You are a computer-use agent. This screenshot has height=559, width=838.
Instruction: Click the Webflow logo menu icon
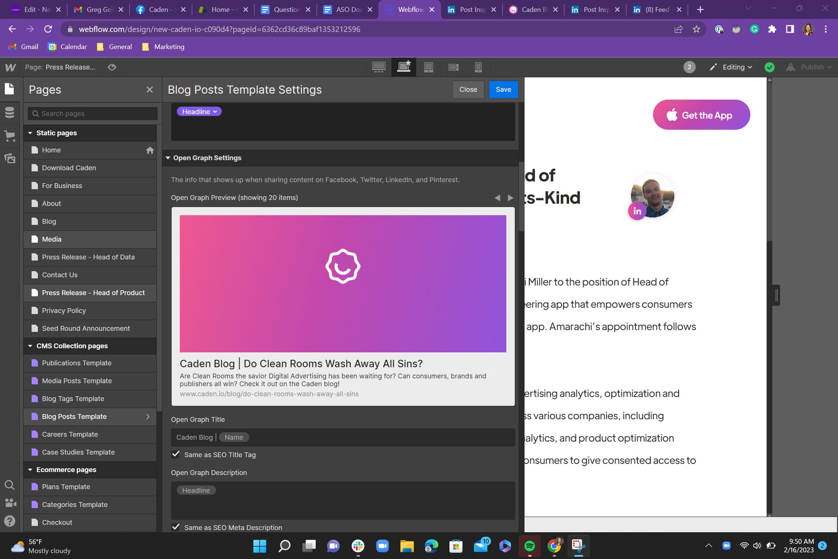[x=10, y=67]
